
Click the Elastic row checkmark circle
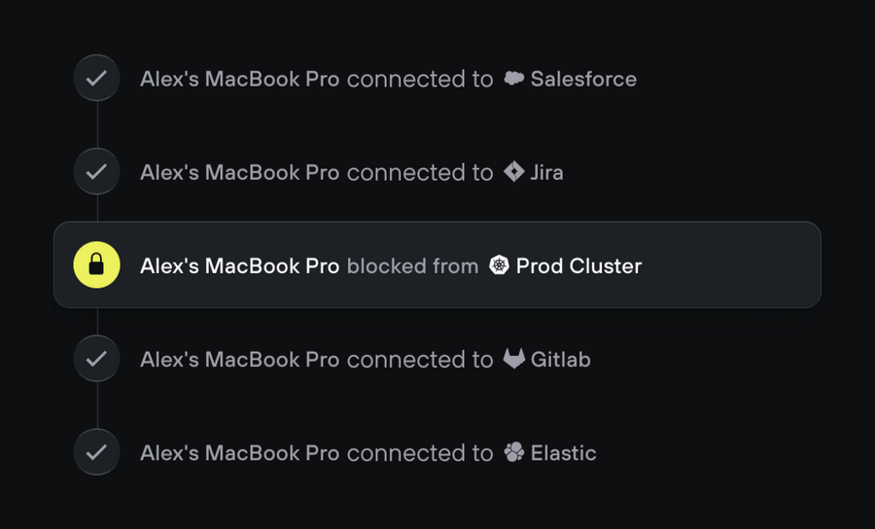tap(96, 452)
